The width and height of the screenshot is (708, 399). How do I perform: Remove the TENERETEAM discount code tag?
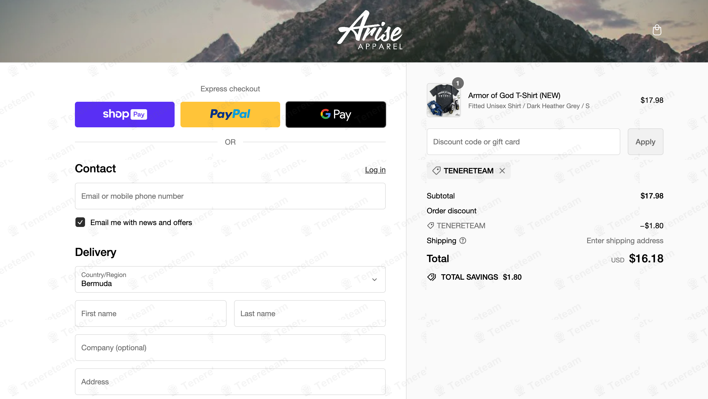click(502, 171)
